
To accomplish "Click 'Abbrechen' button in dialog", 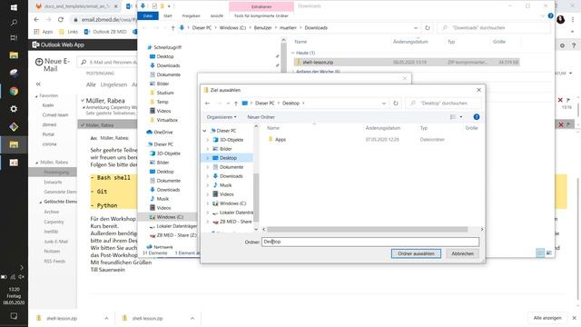I will point(462,253).
